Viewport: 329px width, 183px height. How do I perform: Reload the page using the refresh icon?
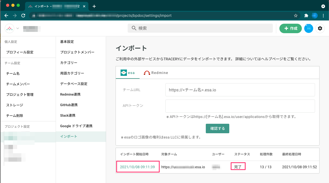(23, 16)
